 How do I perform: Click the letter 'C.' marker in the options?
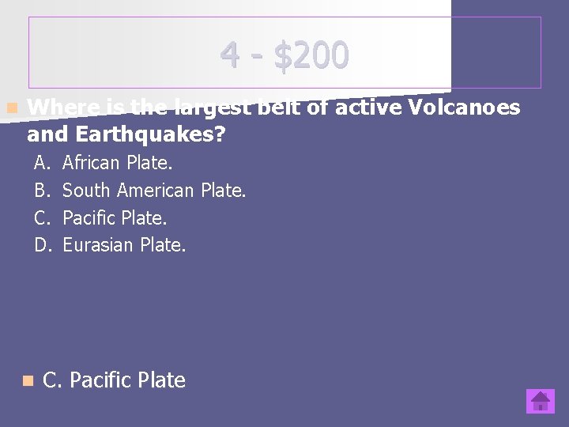42,217
